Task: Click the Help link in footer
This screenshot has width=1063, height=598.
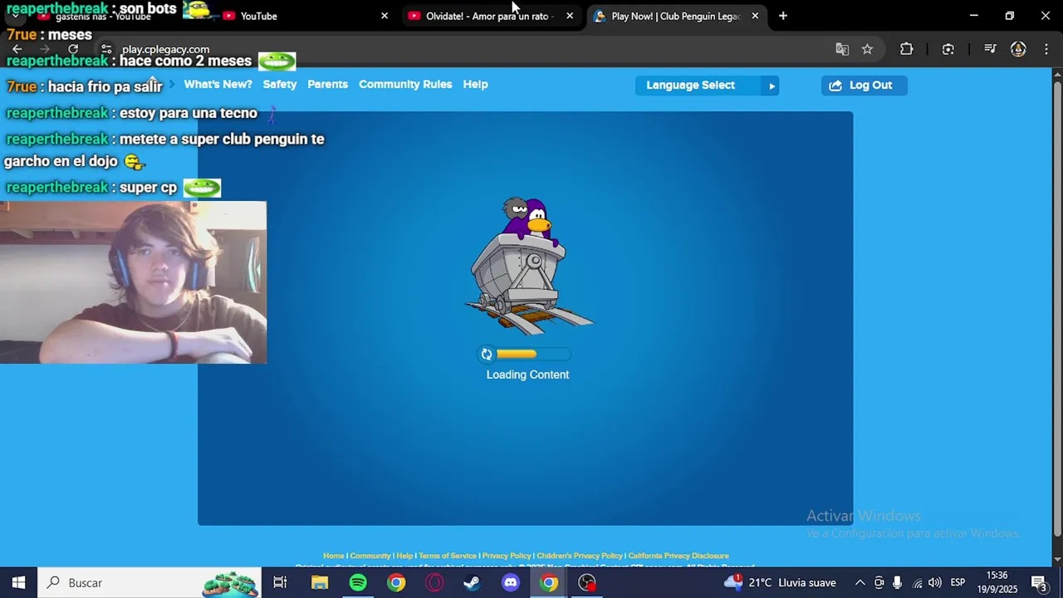Action: 404,556
